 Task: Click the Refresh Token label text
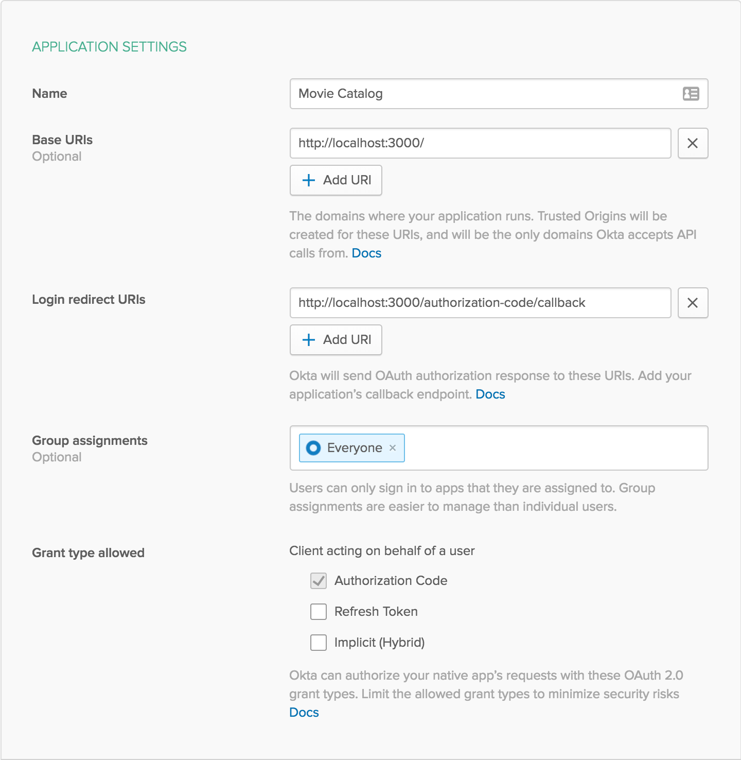[376, 612]
